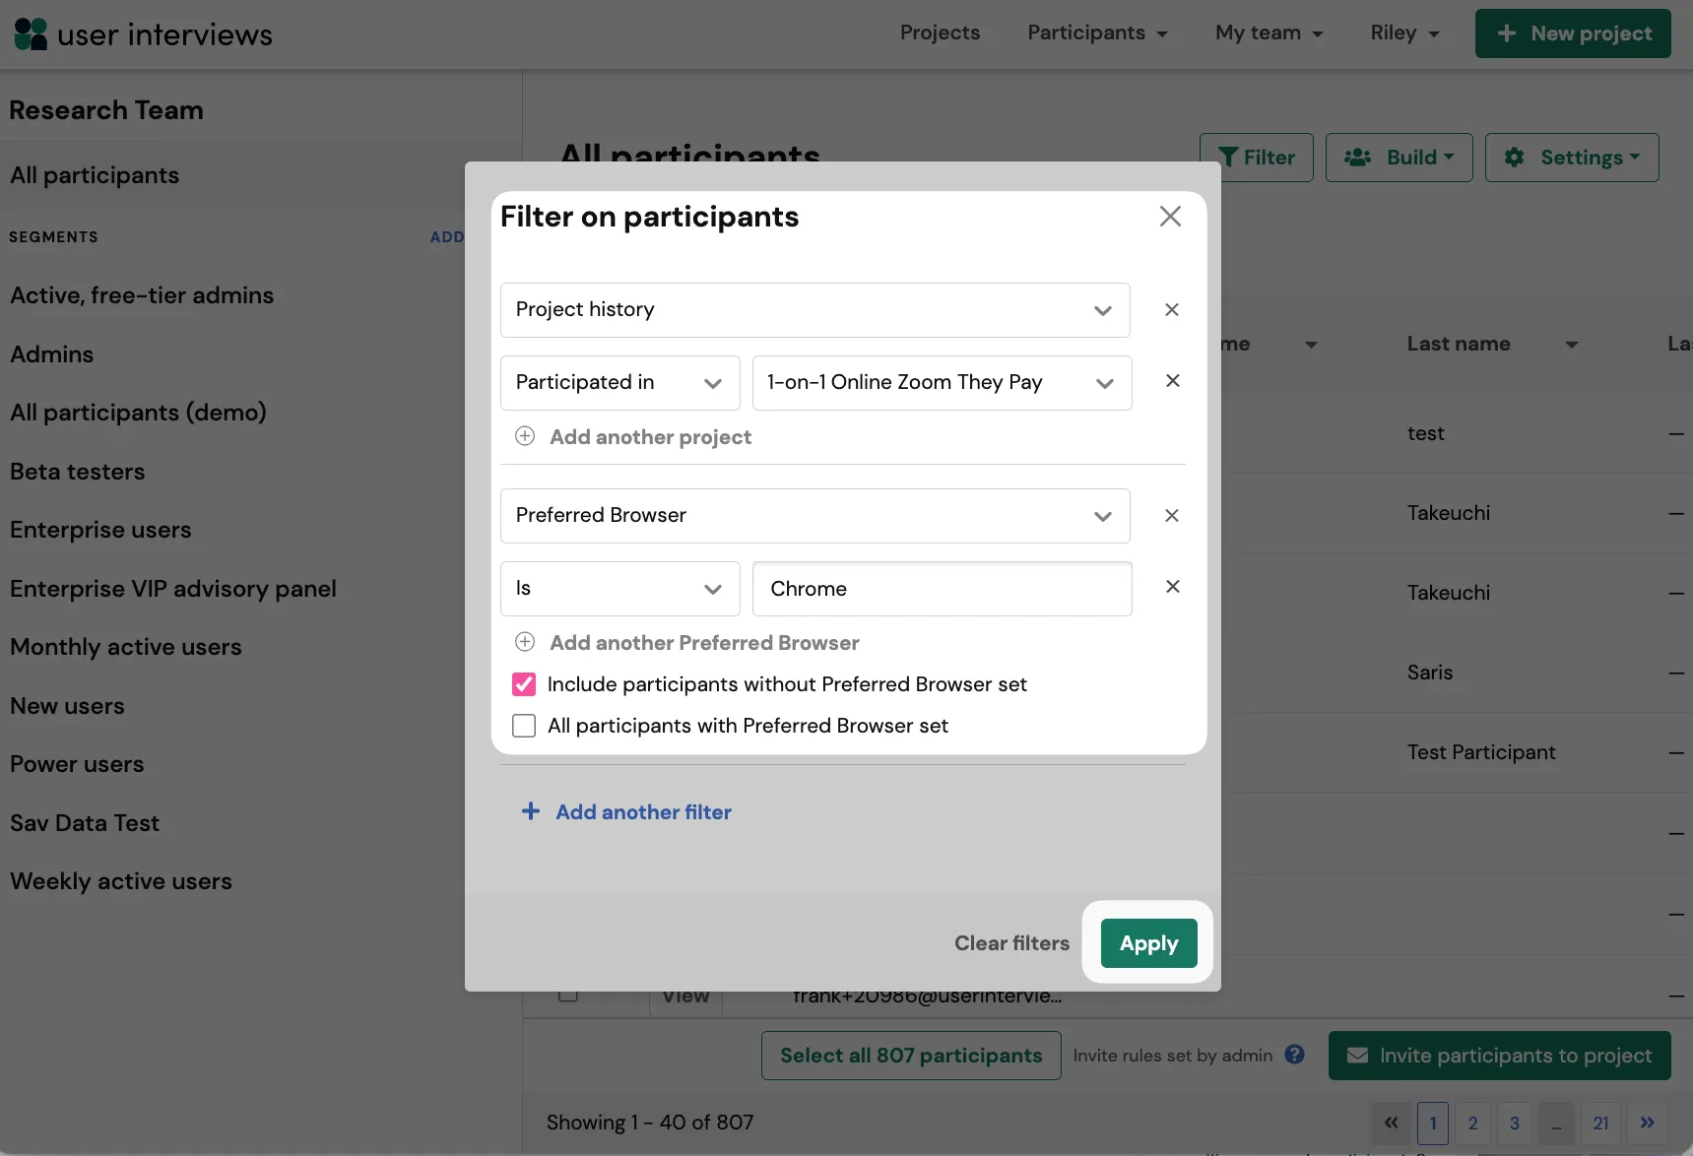Open the Is operator dropdown
The height and width of the screenshot is (1156, 1693).
click(620, 589)
